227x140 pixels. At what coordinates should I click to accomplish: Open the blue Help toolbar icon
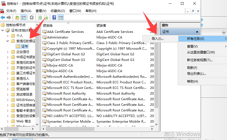[x=54, y=17]
